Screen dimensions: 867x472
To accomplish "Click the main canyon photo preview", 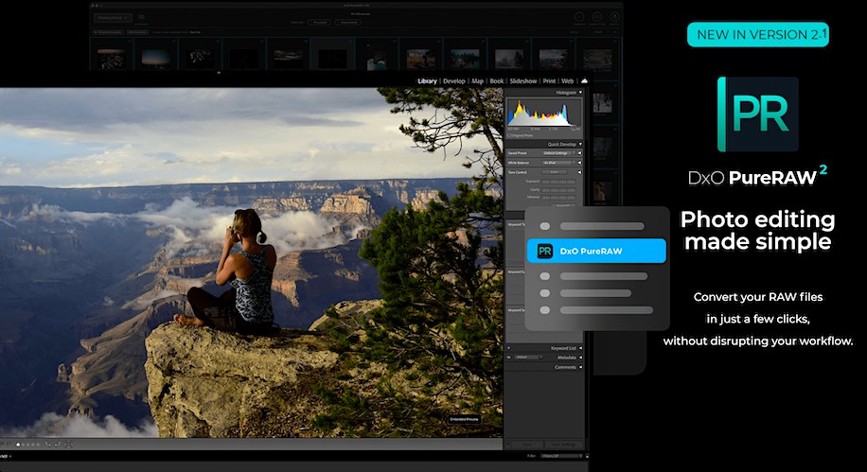I will [251, 263].
